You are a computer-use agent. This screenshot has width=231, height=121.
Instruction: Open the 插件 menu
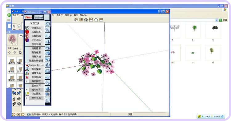coord(76,15)
